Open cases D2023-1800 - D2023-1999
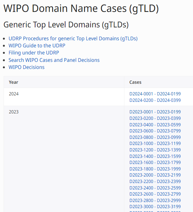Screen dimensions: 193x212 click(x=155, y=169)
